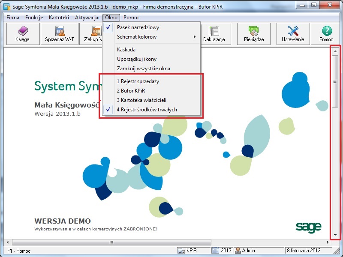Choose Kaskada to cascade windows
Viewport: 343px width, 257px height.
tap(151, 50)
